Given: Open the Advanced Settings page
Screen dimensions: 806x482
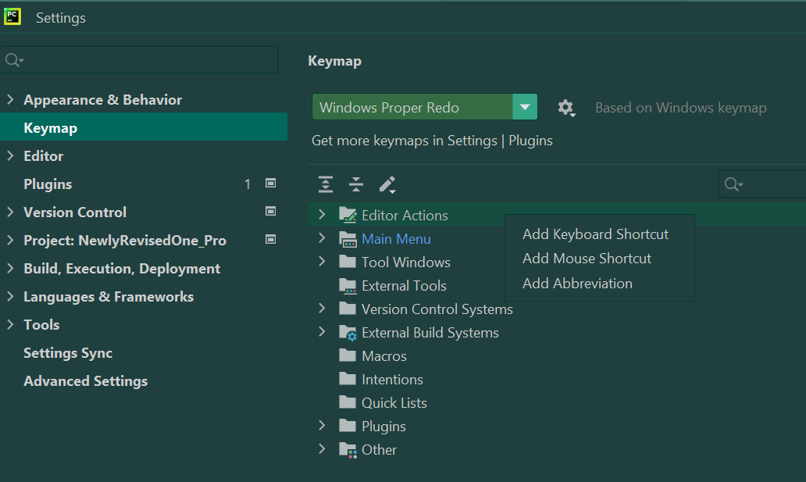Looking at the screenshot, I should point(85,381).
